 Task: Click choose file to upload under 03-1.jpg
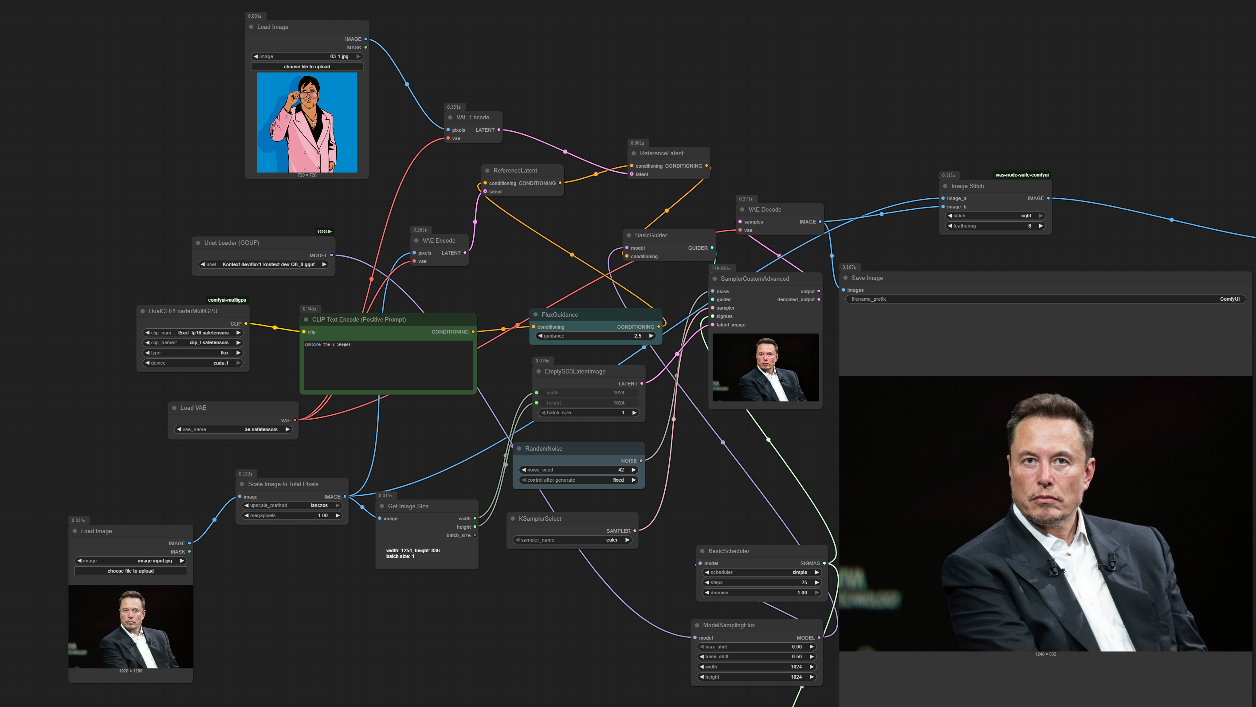pos(307,67)
